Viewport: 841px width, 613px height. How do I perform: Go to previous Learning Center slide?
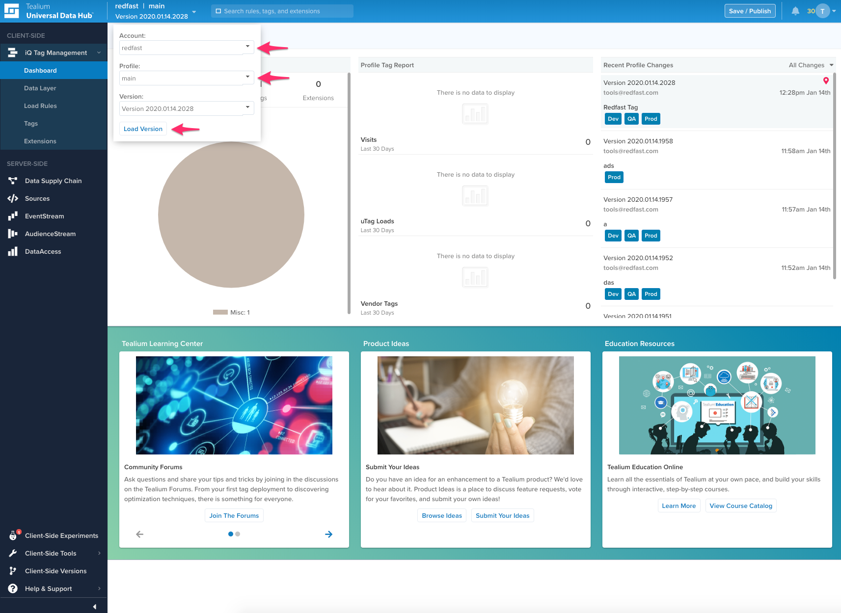(x=139, y=534)
